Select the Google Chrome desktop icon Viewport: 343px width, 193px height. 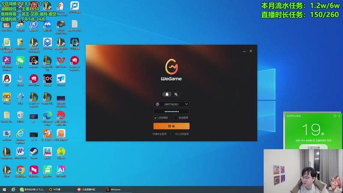(x=20, y=171)
